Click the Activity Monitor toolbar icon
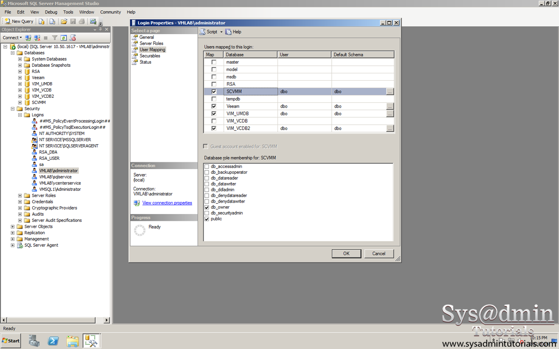559x349 pixels. point(93,21)
